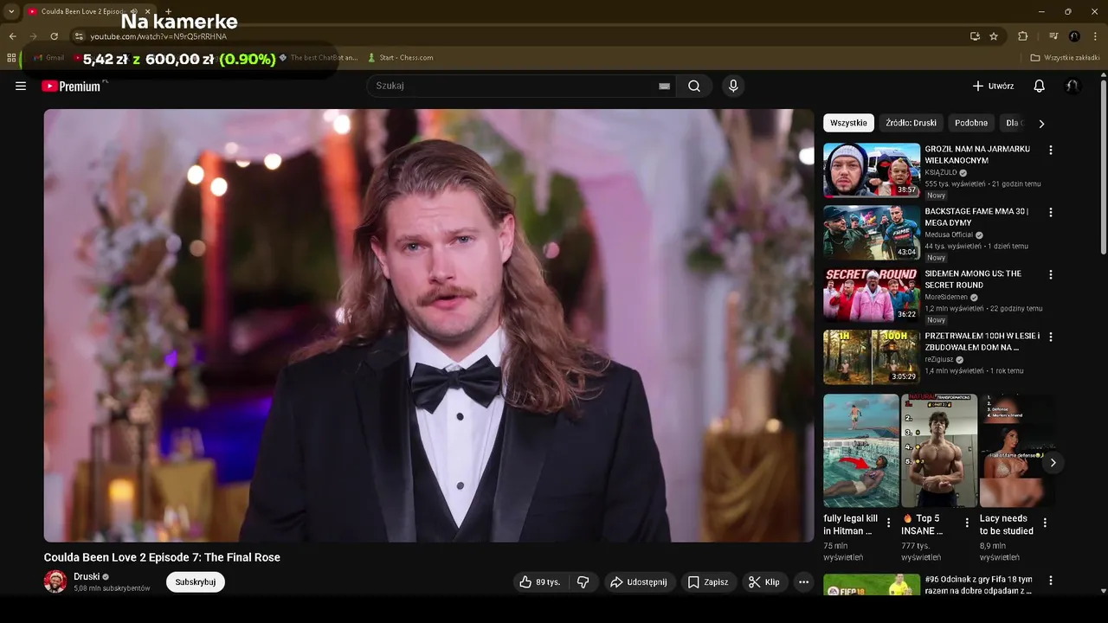Open Druski channel name link
Image resolution: width=1108 pixels, height=623 pixels.
tap(87, 576)
